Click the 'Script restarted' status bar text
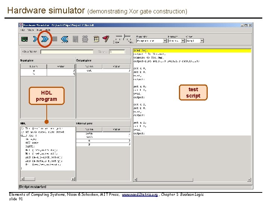This screenshot has width=269, height=201. (33, 187)
